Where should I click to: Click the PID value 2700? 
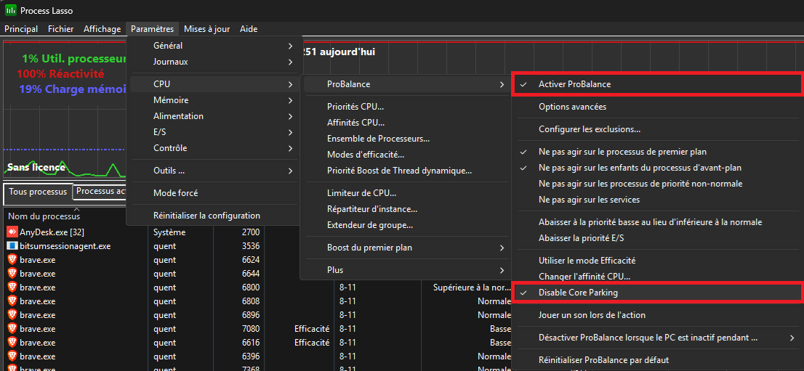tap(251, 232)
